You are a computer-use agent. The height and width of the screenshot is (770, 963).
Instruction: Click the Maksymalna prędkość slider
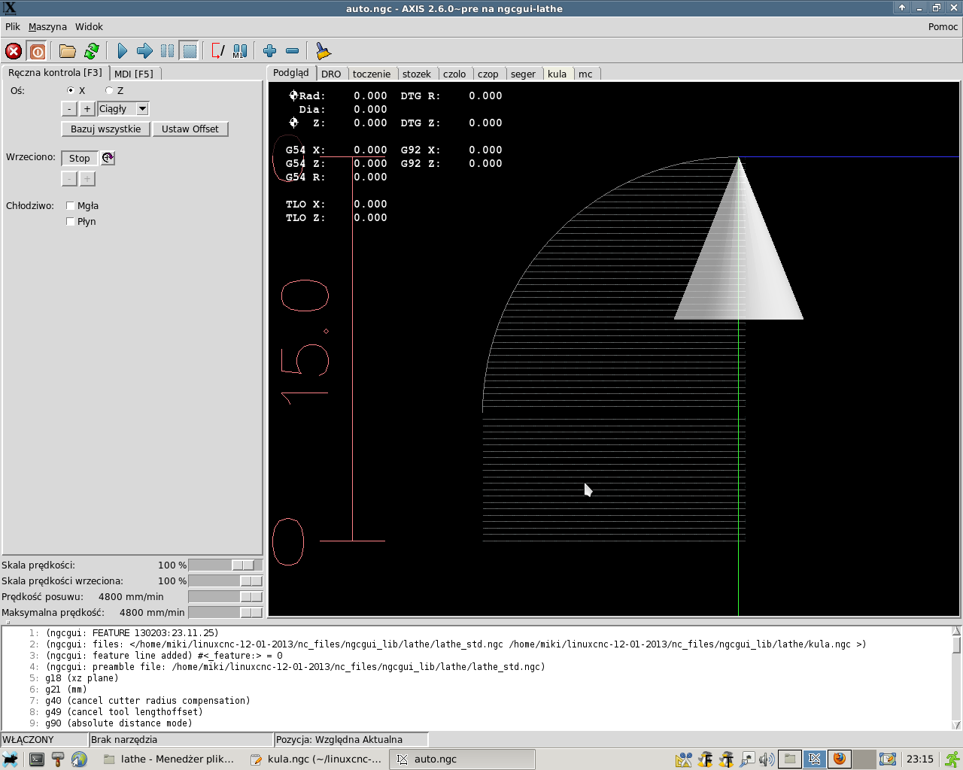click(226, 613)
